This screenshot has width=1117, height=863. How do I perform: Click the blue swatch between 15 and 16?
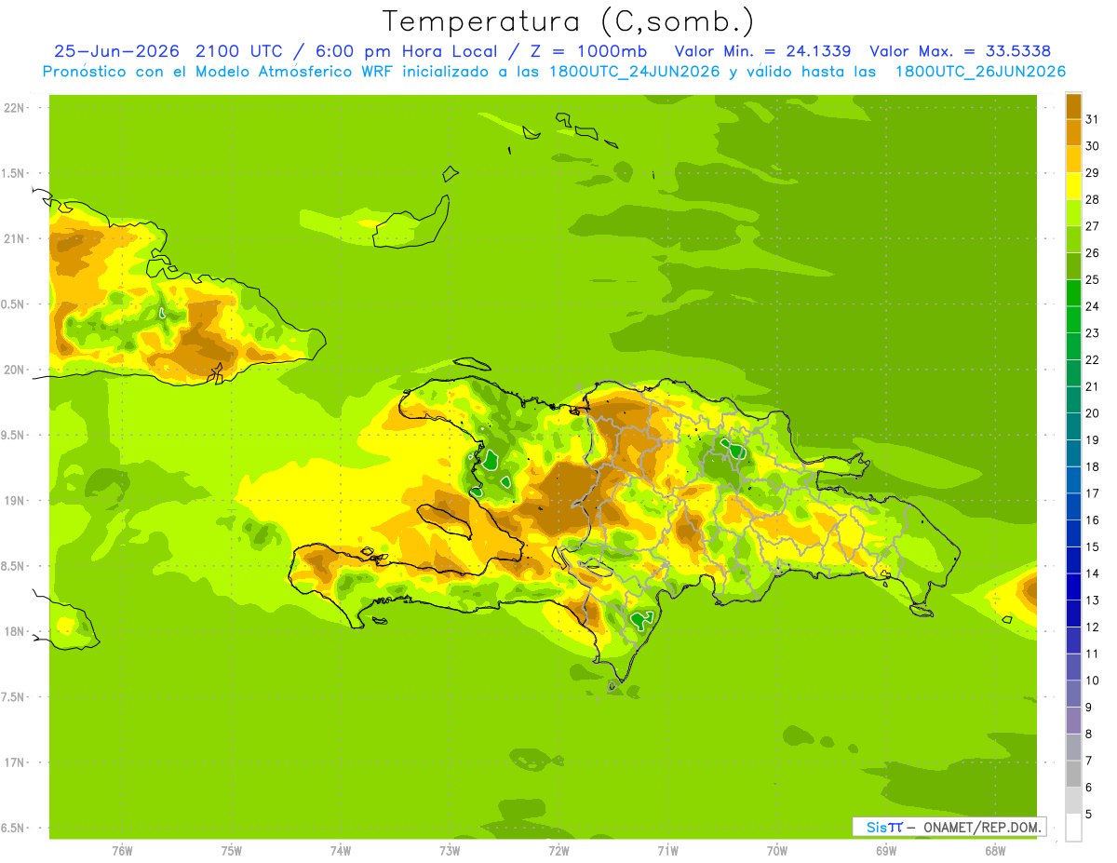tap(1073, 533)
